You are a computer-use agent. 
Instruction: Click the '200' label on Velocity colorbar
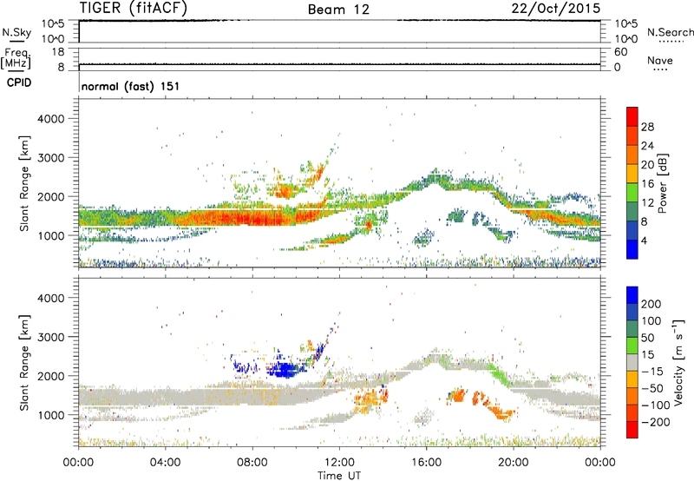tap(651, 304)
